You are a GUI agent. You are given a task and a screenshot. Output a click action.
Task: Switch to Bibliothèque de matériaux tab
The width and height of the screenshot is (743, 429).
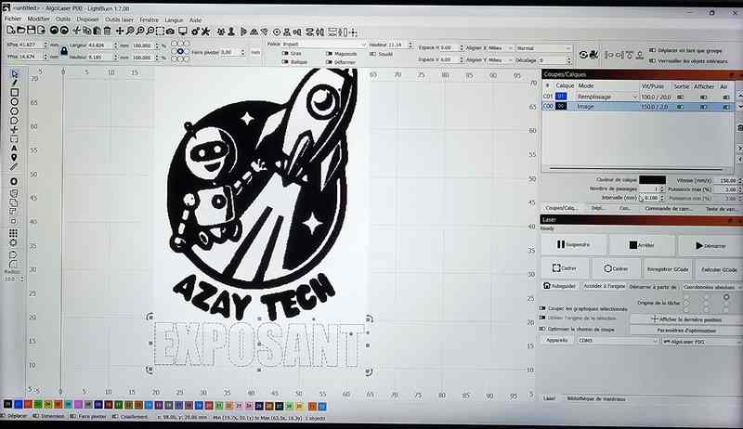(x=596, y=398)
